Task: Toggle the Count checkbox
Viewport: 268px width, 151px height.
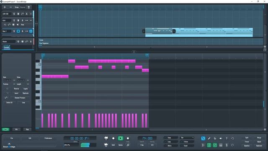Action: (181, 146)
